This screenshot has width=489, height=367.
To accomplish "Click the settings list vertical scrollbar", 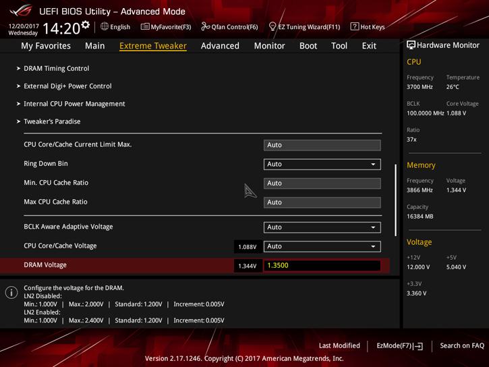I will pos(395,200).
